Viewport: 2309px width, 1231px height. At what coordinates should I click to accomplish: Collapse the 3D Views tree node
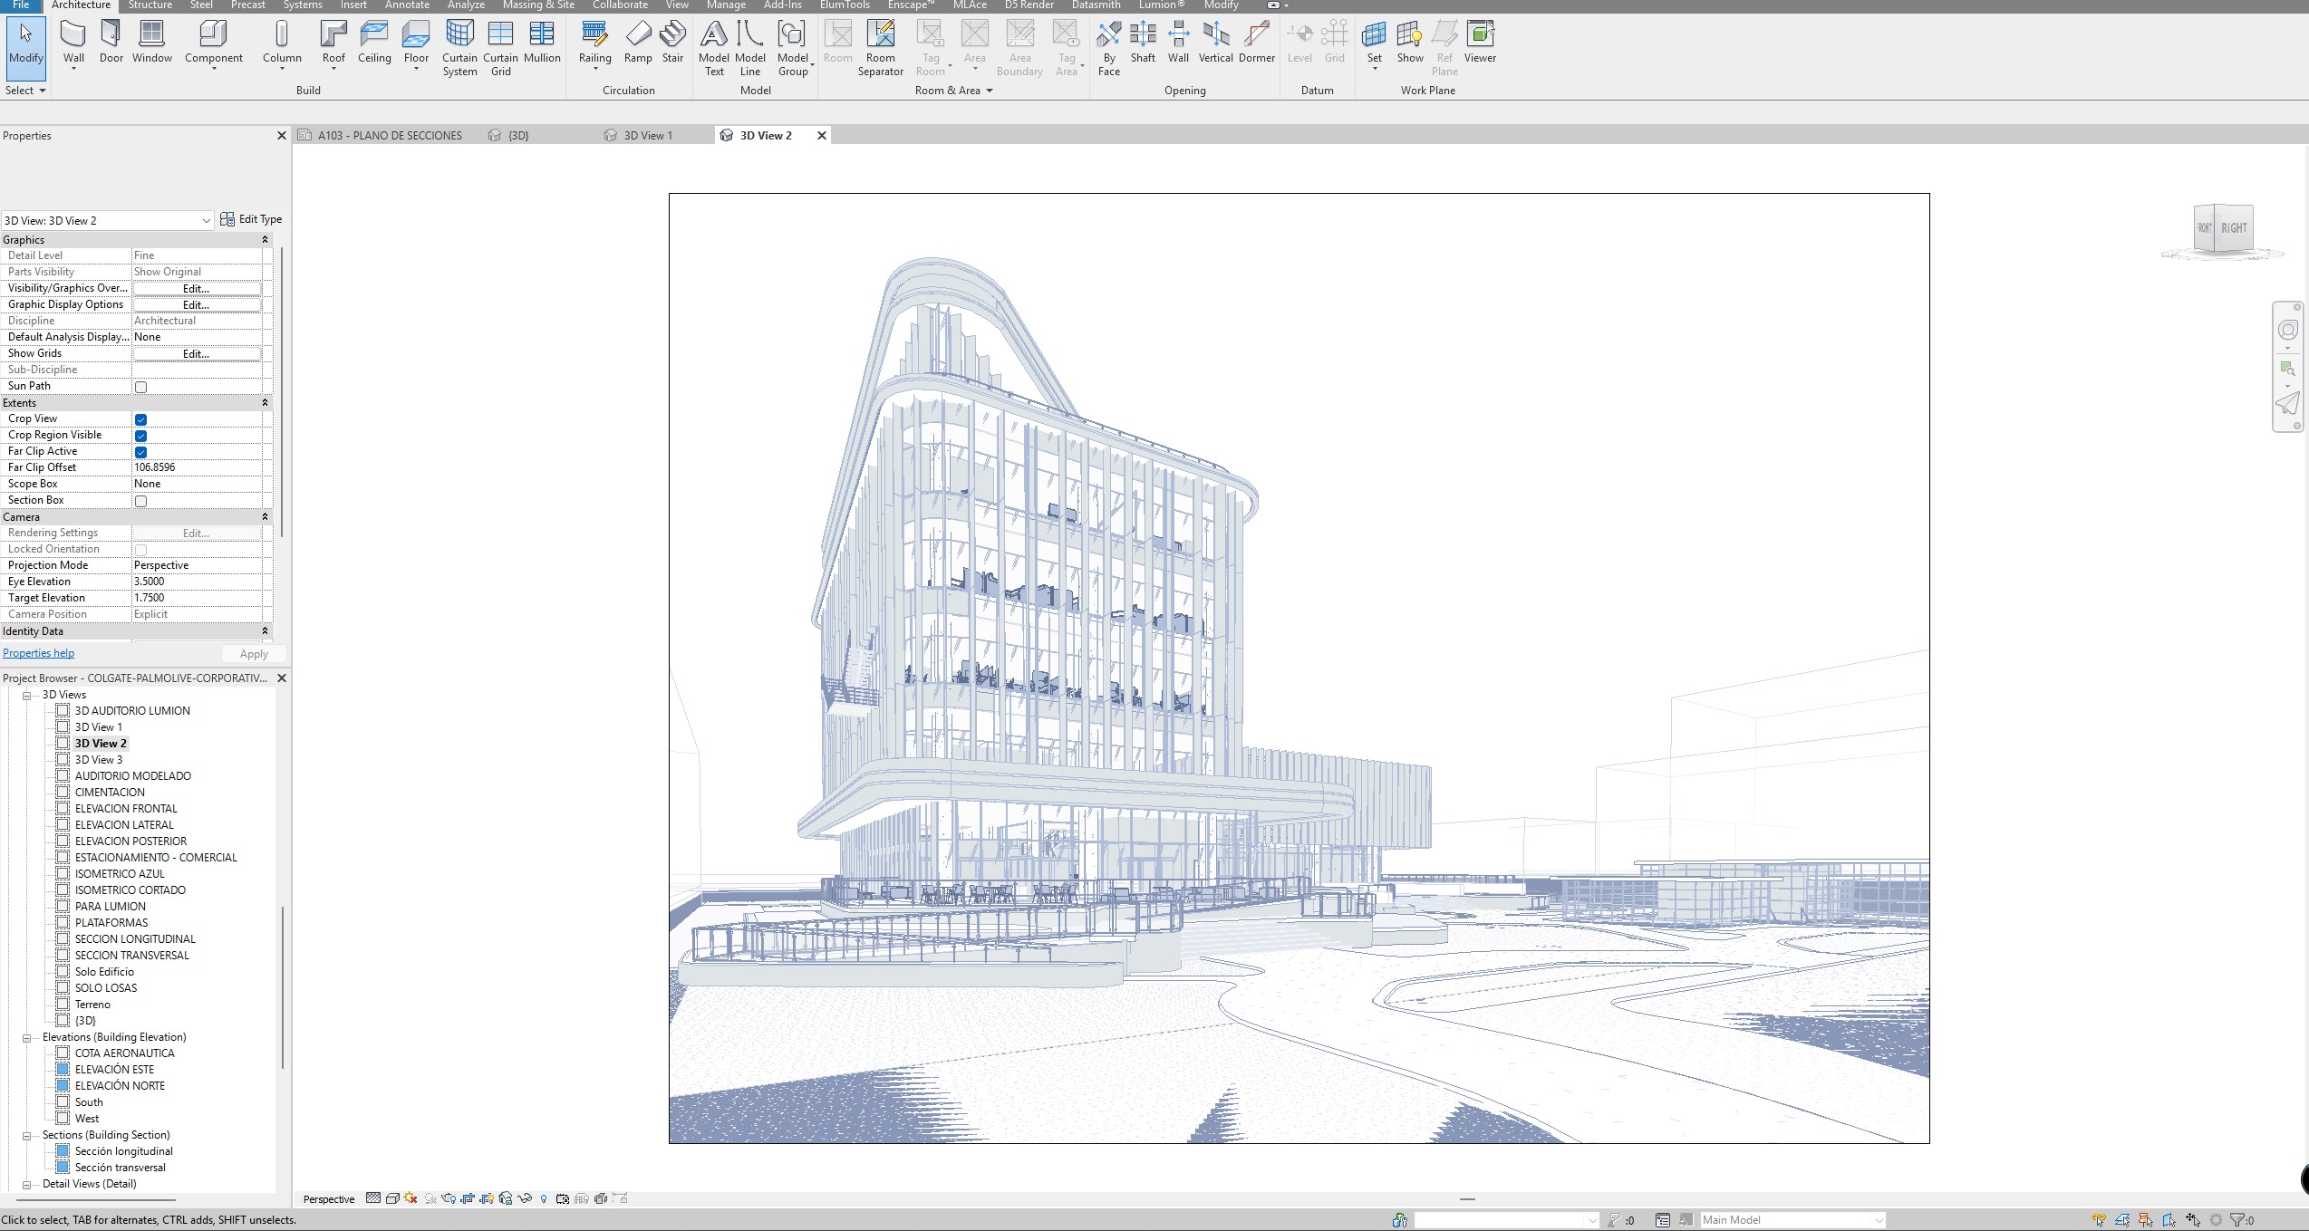[x=27, y=696]
